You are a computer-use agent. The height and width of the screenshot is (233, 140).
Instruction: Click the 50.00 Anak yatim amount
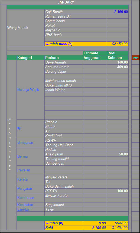[118, 154]
